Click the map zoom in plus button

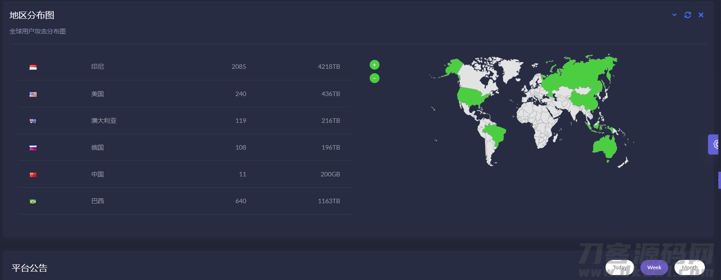[375, 65]
